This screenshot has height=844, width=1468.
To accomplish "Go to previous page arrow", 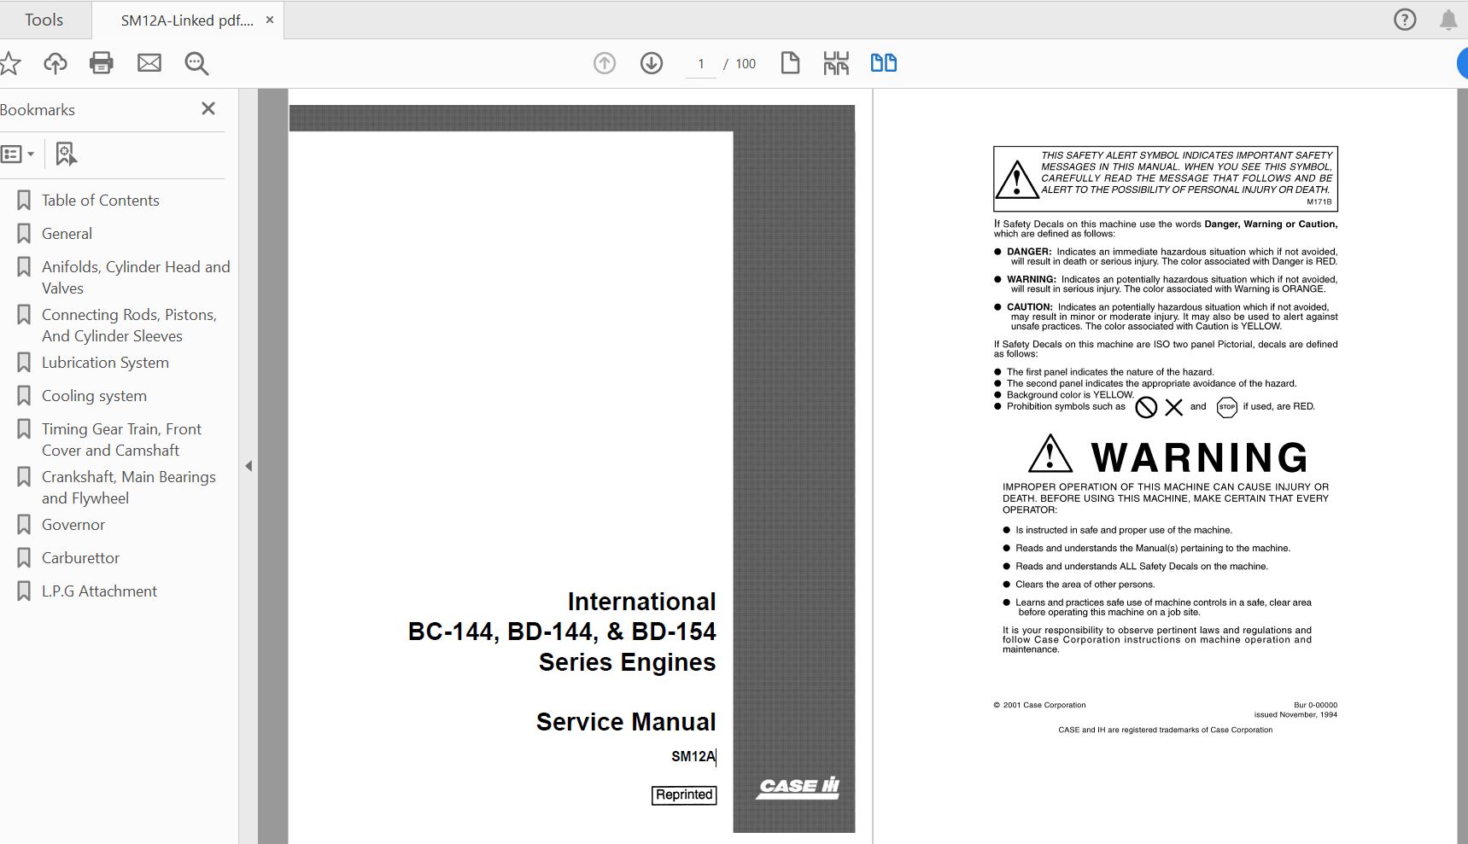I will [605, 63].
